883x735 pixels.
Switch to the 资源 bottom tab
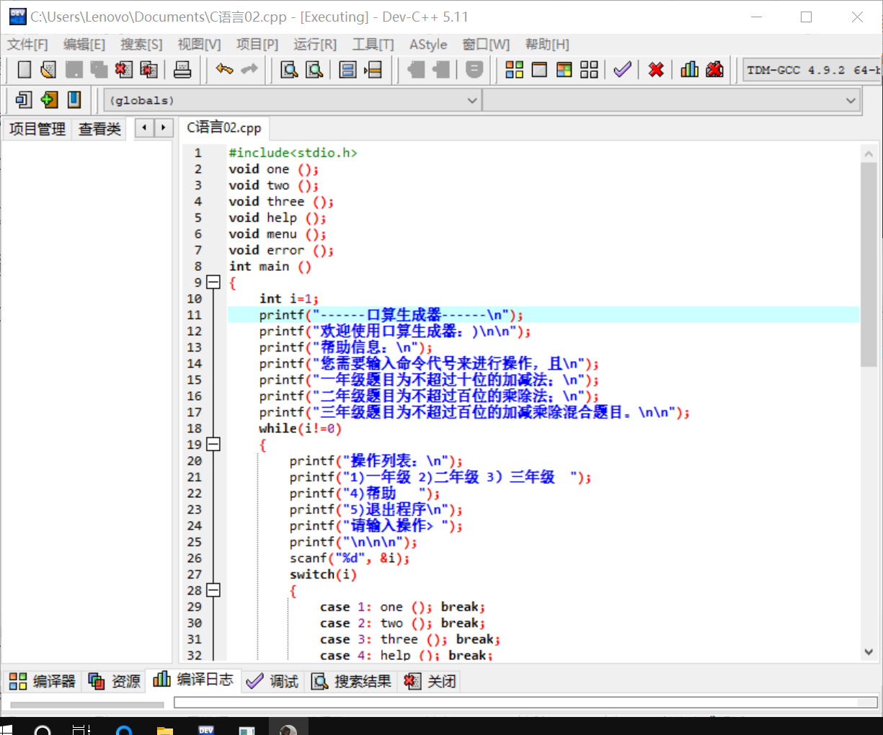point(115,681)
